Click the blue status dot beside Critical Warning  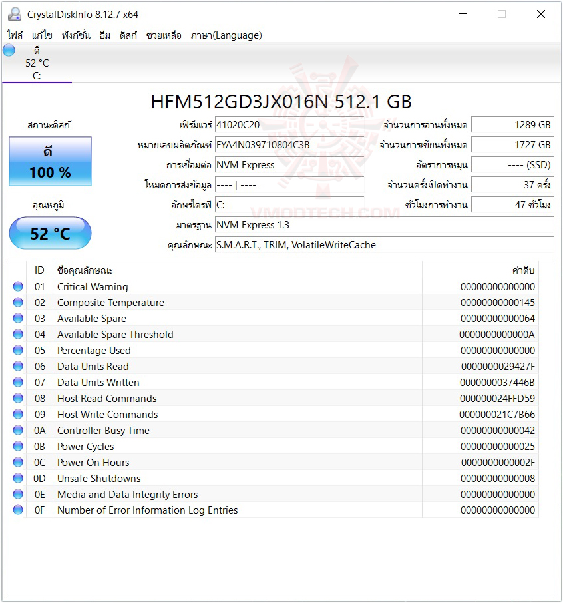click(x=18, y=286)
